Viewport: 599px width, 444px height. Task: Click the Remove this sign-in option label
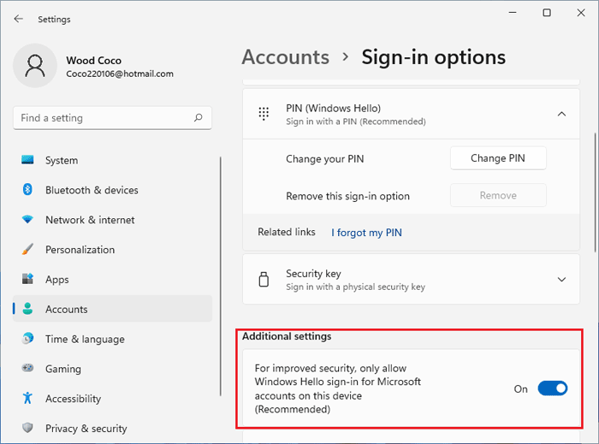click(347, 196)
